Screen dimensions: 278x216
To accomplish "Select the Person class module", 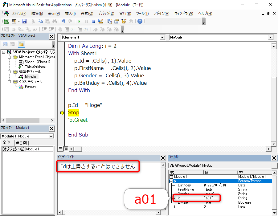I will (x=30, y=86).
